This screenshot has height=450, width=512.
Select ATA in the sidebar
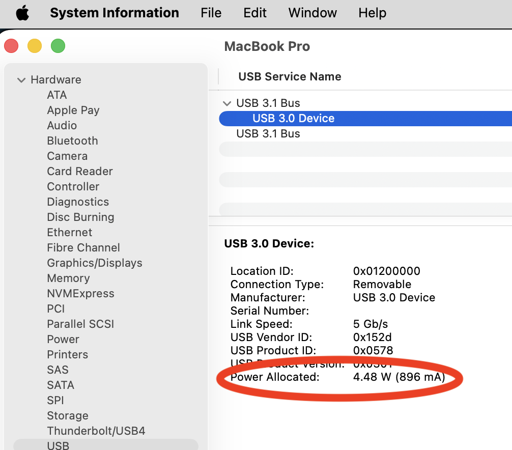click(57, 95)
